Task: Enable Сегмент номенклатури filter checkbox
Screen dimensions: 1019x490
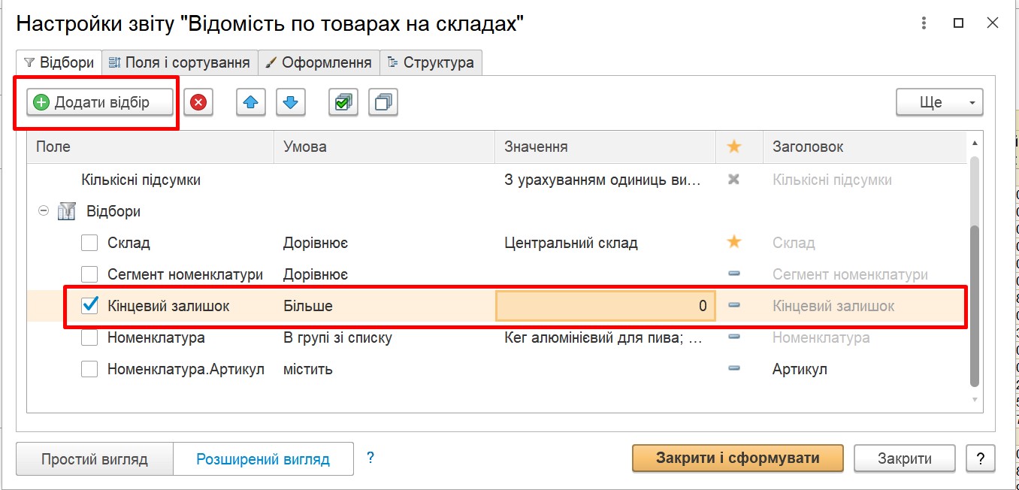Action: [90, 274]
